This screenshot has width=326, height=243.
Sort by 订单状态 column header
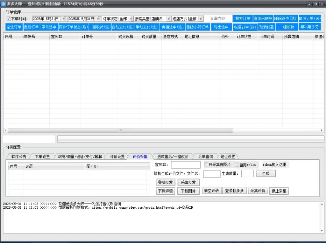tap(247, 37)
